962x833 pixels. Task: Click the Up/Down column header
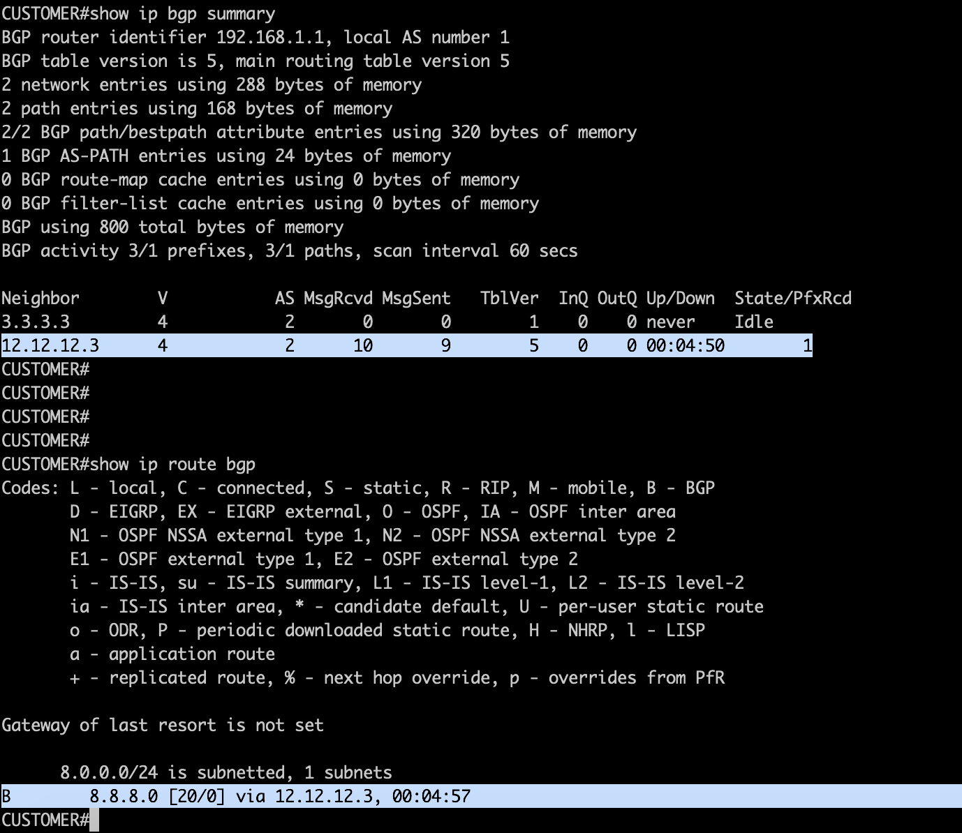[680, 299]
